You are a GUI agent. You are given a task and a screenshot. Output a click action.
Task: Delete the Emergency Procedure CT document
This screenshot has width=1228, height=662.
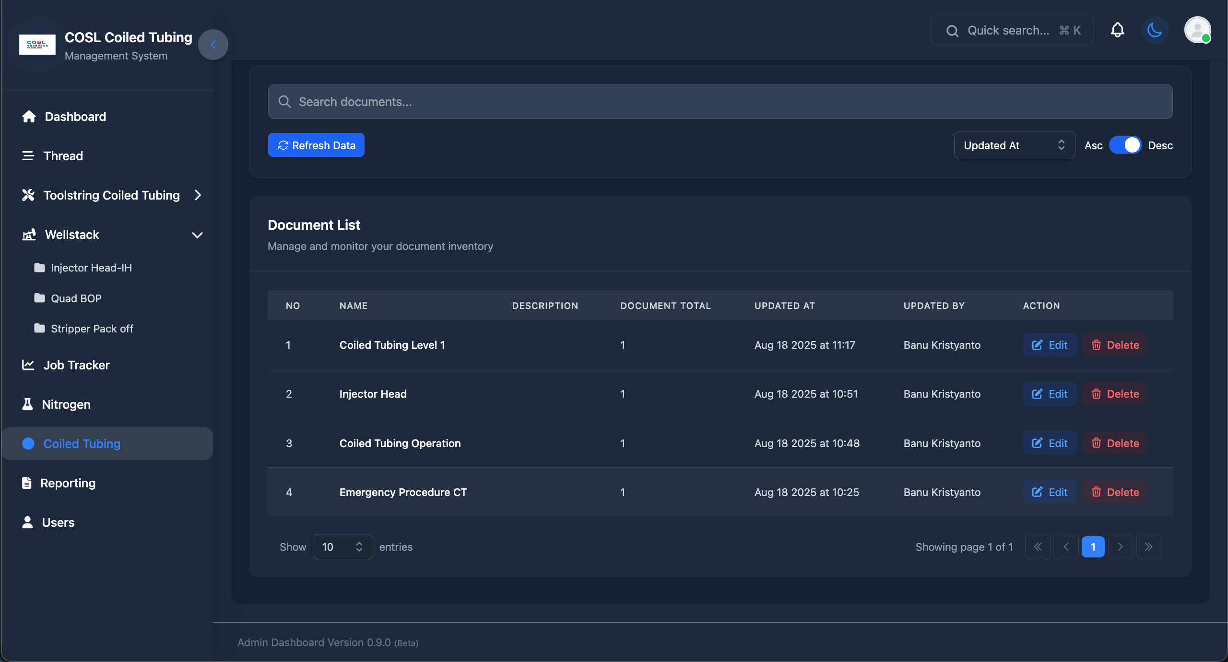(x=1115, y=492)
